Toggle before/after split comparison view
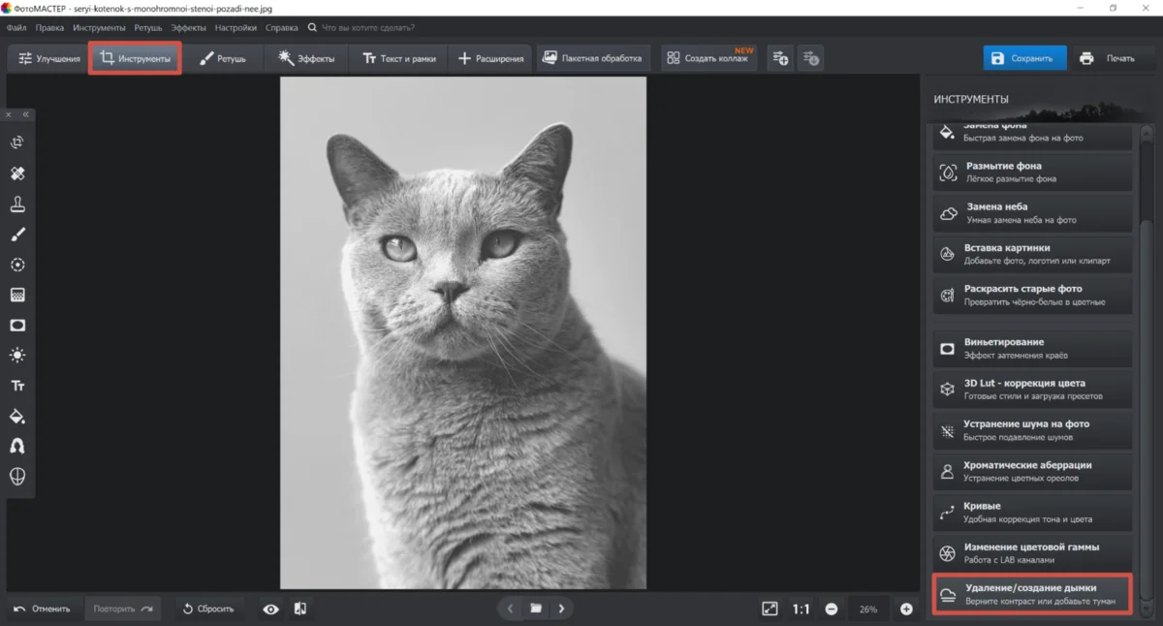Screen dimensions: 1163x626 [x=300, y=609]
